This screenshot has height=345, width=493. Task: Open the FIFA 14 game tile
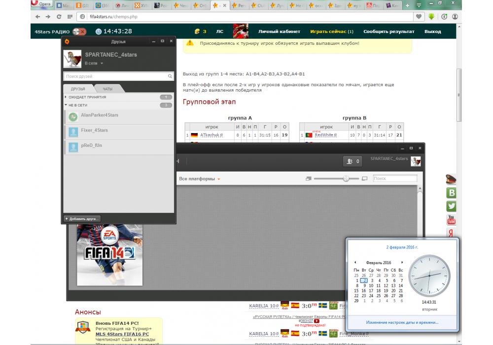click(x=110, y=255)
